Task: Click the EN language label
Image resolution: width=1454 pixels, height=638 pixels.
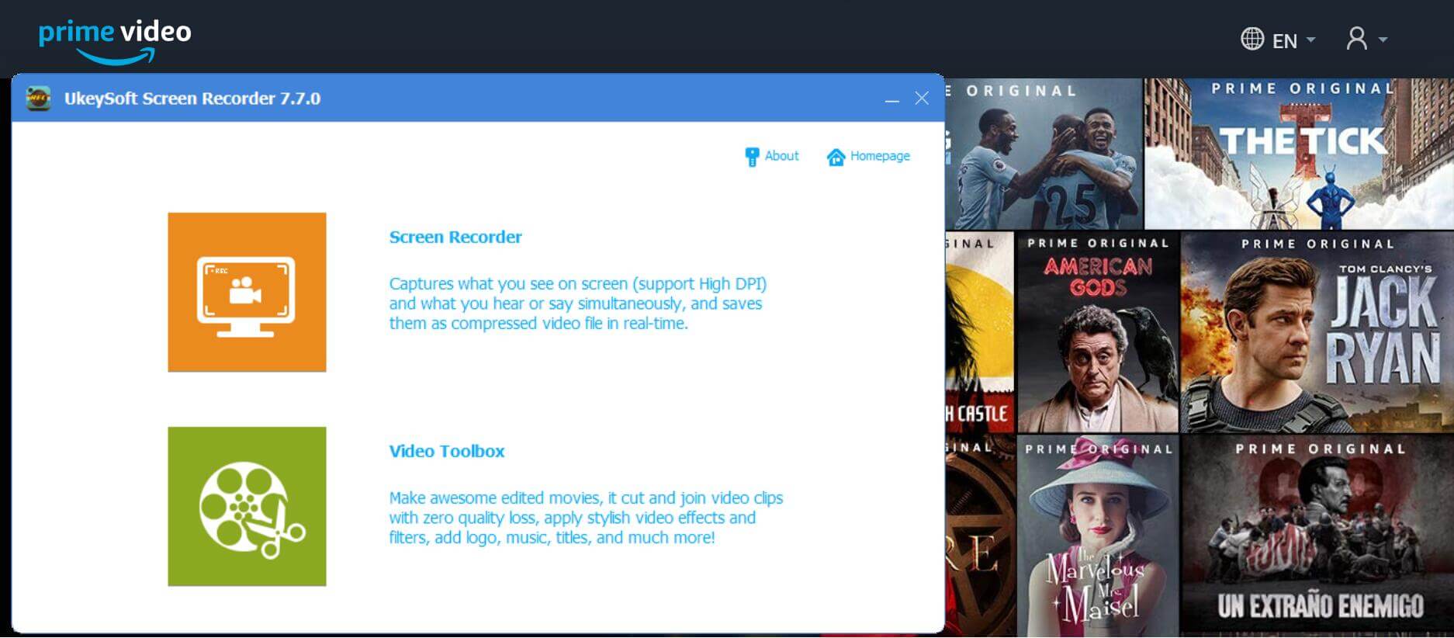Action: tap(1285, 41)
